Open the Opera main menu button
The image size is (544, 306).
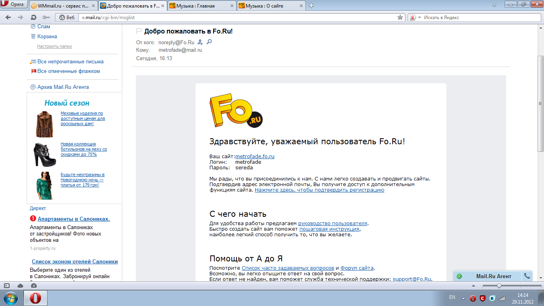tap(14, 4)
